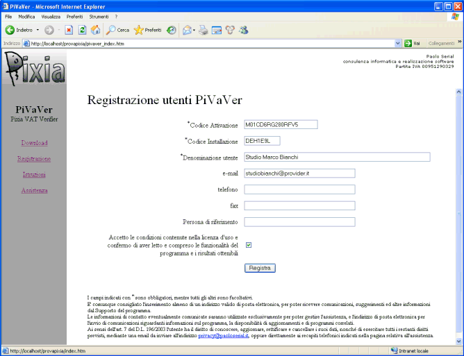Screen dimensions: 464x356
Task: Click the title bar IE page icon
Action: (x=6, y=6)
